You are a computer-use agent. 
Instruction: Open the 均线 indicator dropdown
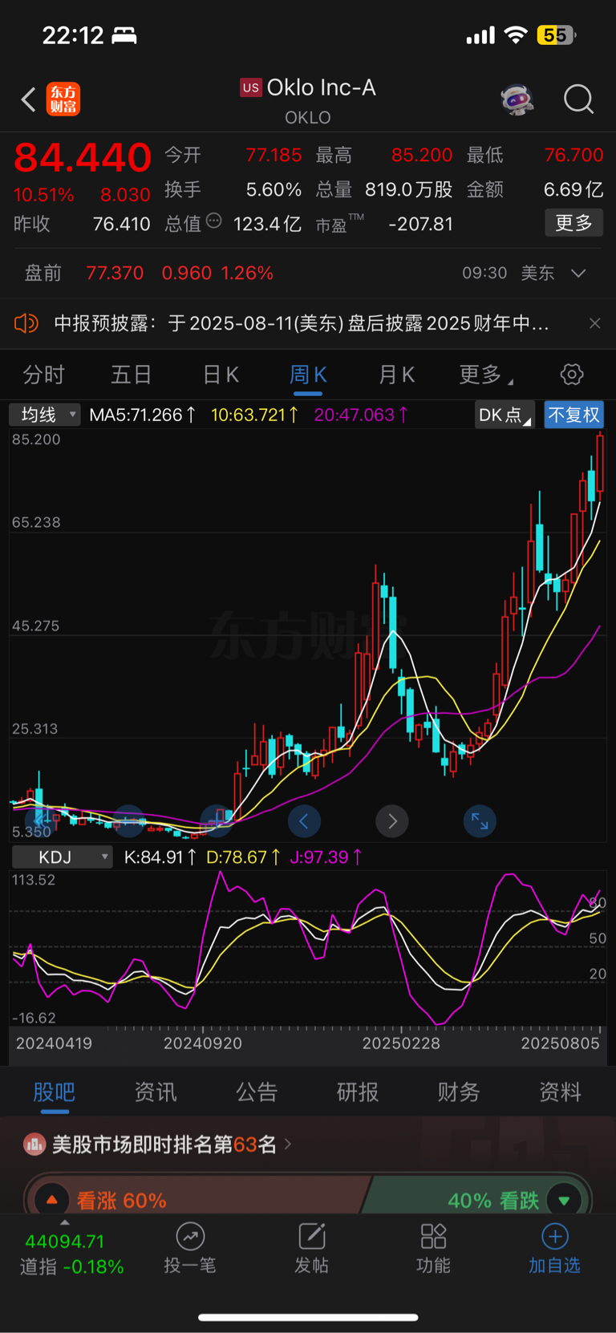[x=45, y=415]
